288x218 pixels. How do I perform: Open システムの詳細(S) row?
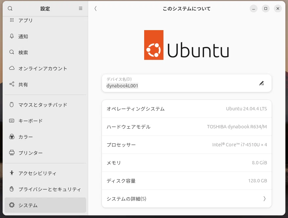pos(187,199)
